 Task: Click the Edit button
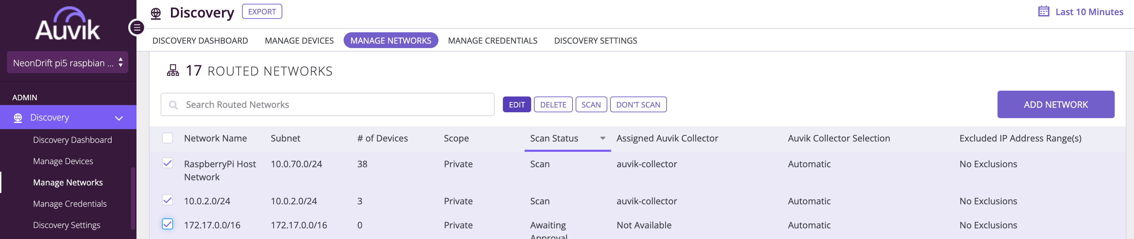click(x=517, y=105)
